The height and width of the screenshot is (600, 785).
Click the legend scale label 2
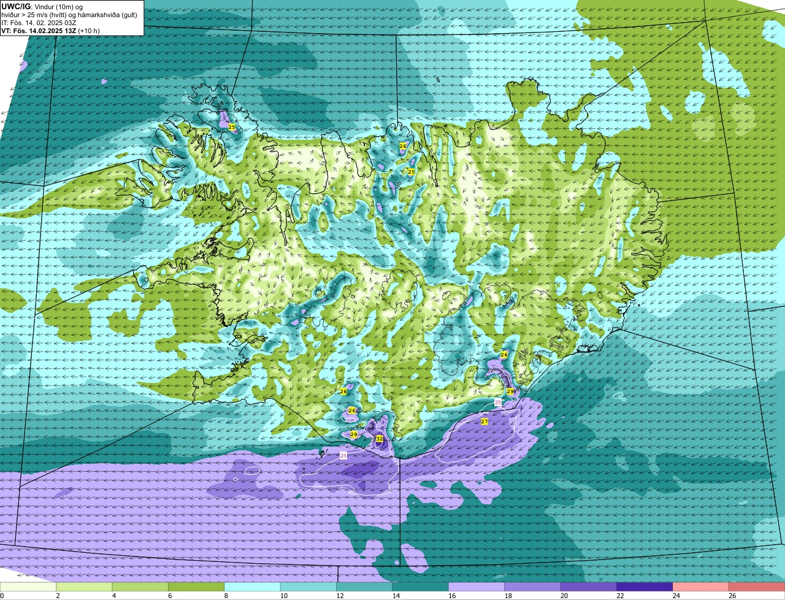click(x=58, y=596)
